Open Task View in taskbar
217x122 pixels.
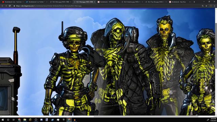tap(14, 120)
